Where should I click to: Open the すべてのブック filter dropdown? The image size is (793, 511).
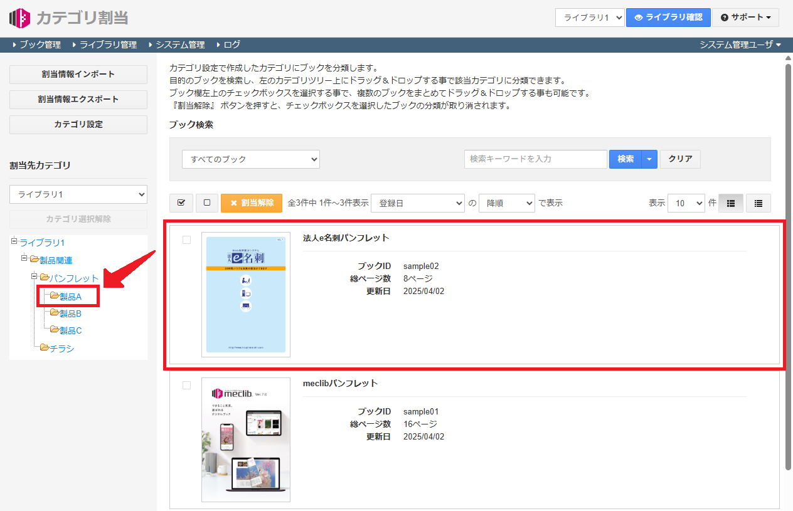[251, 159]
